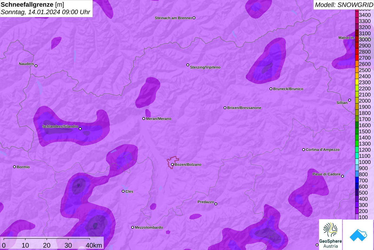Click the Meran/Merano marker circle
374x250 pixels.
(x=144, y=119)
